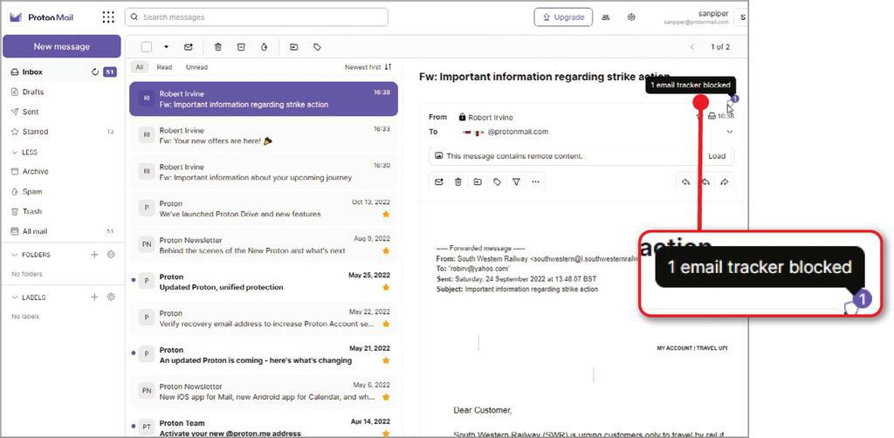Open 'Activate your new @proton.me address' email

tap(264, 428)
